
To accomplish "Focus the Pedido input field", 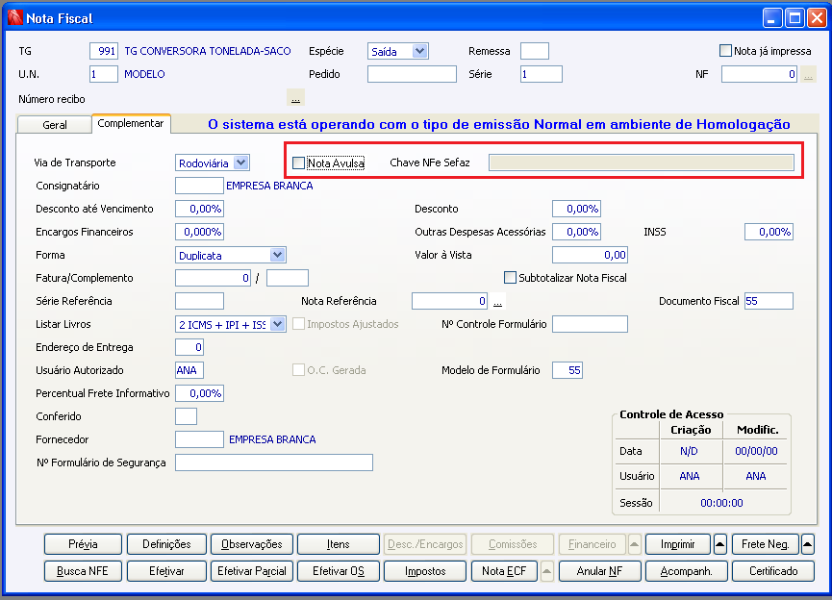I will (x=412, y=74).
